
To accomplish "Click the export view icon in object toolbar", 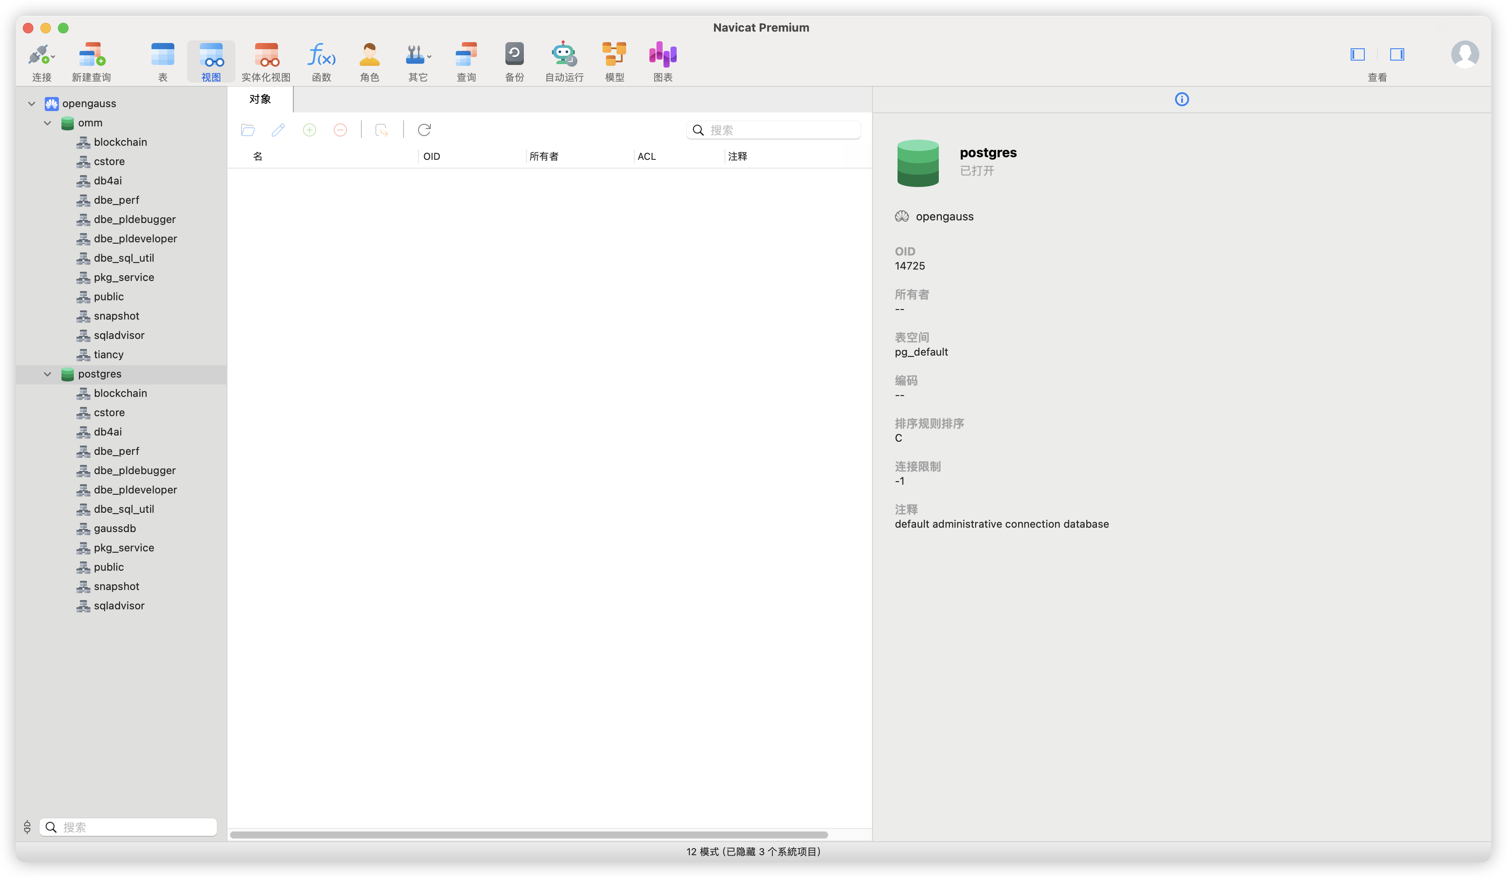I will click(x=381, y=130).
